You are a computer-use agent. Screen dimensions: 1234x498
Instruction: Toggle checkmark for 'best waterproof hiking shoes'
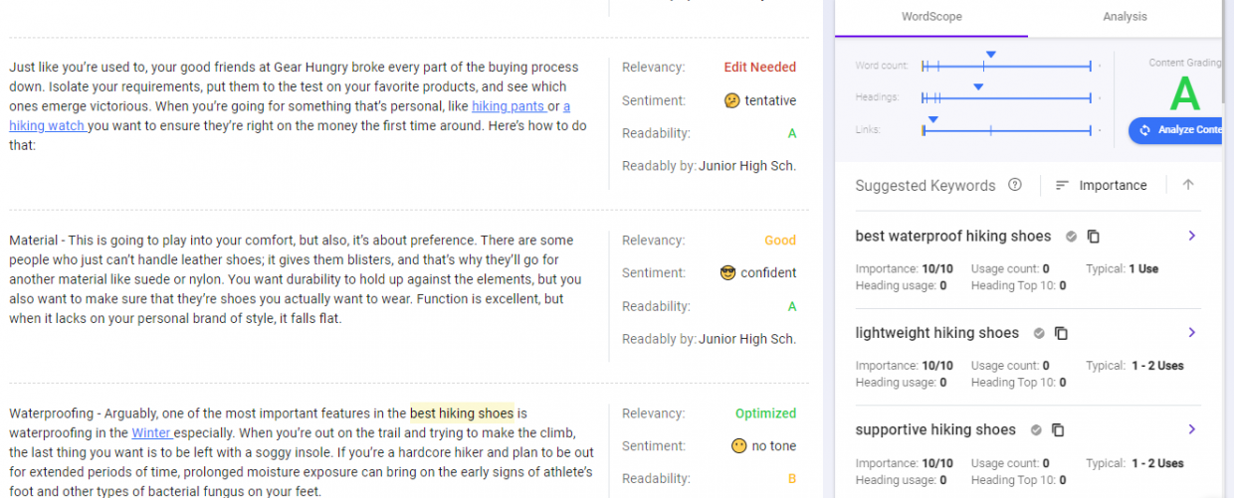(1071, 237)
